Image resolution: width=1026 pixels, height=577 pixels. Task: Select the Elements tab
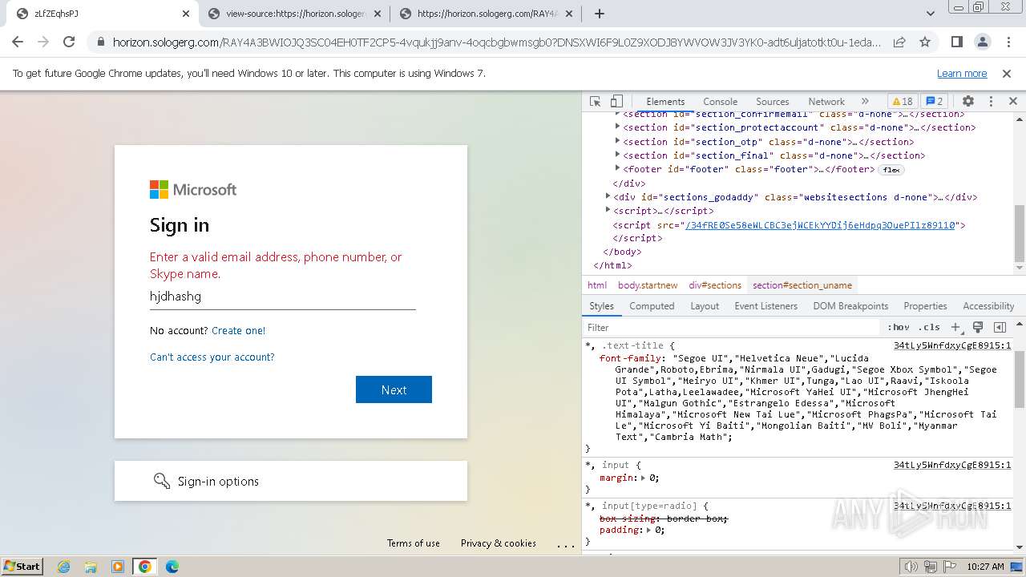click(665, 102)
